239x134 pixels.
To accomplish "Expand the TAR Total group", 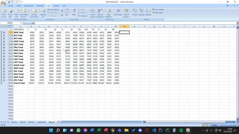I will point(4,56).
